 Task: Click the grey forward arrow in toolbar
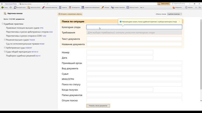tap(10, 8)
